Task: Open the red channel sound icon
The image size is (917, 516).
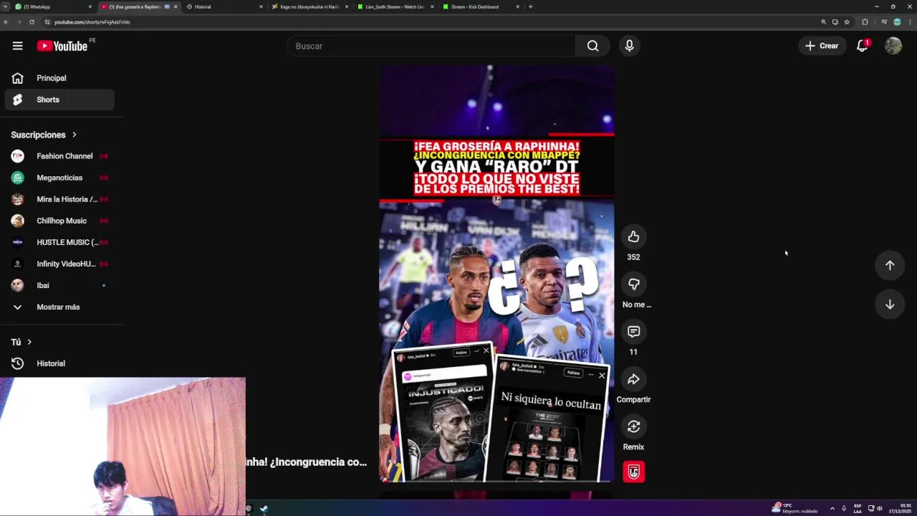Action: tap(633, 472)
